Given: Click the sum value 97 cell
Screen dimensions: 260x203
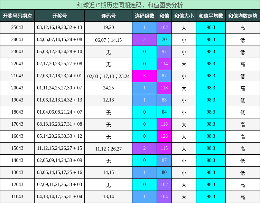Looking at the screenshot, I should (x=164, y=52).
